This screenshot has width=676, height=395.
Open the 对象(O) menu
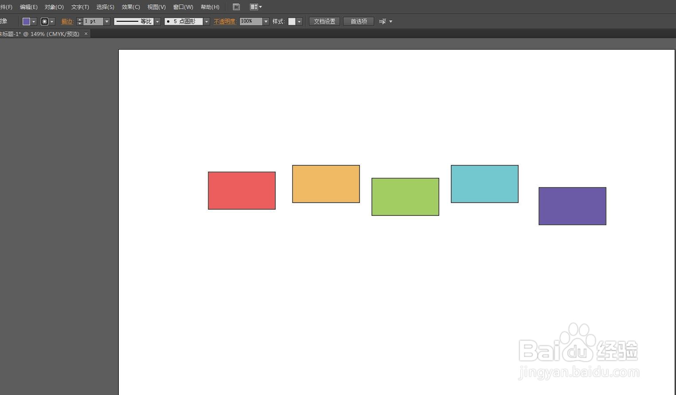pyautogui.click(x=54, y=7)
